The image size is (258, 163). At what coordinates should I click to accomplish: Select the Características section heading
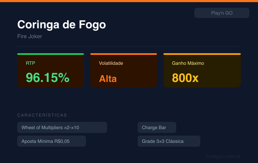coord(42,115)
